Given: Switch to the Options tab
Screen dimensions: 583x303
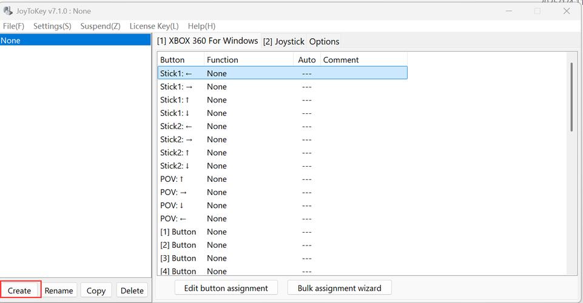Looking at the screenshot, I should click(x=324, y=41).
